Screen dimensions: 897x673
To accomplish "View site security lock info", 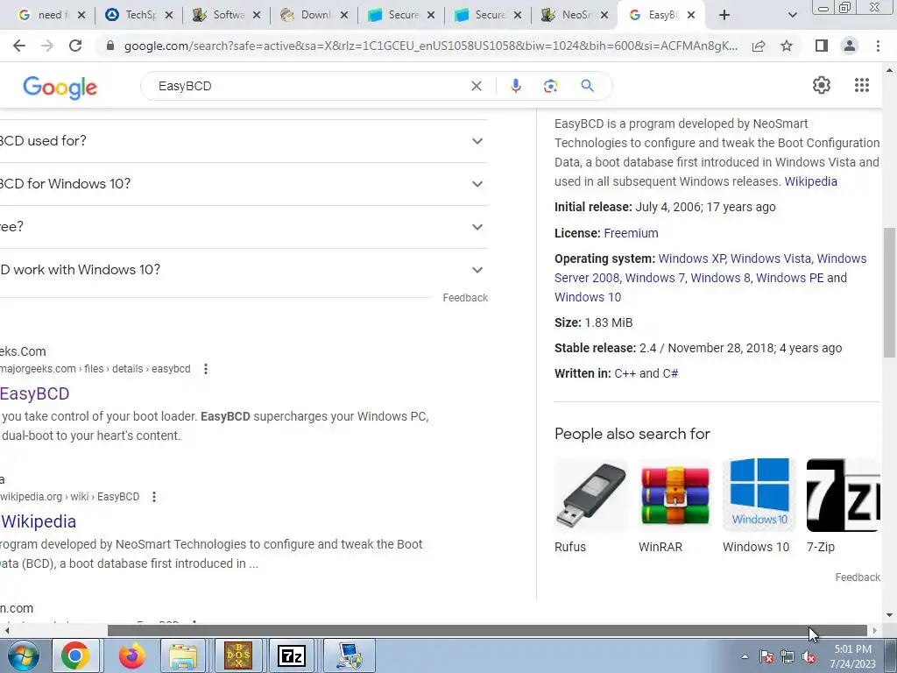I will (x=110, y=46).
